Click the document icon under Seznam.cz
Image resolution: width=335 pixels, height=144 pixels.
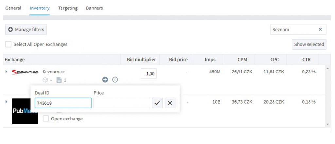pyautogui.click(x=59, y=80)
